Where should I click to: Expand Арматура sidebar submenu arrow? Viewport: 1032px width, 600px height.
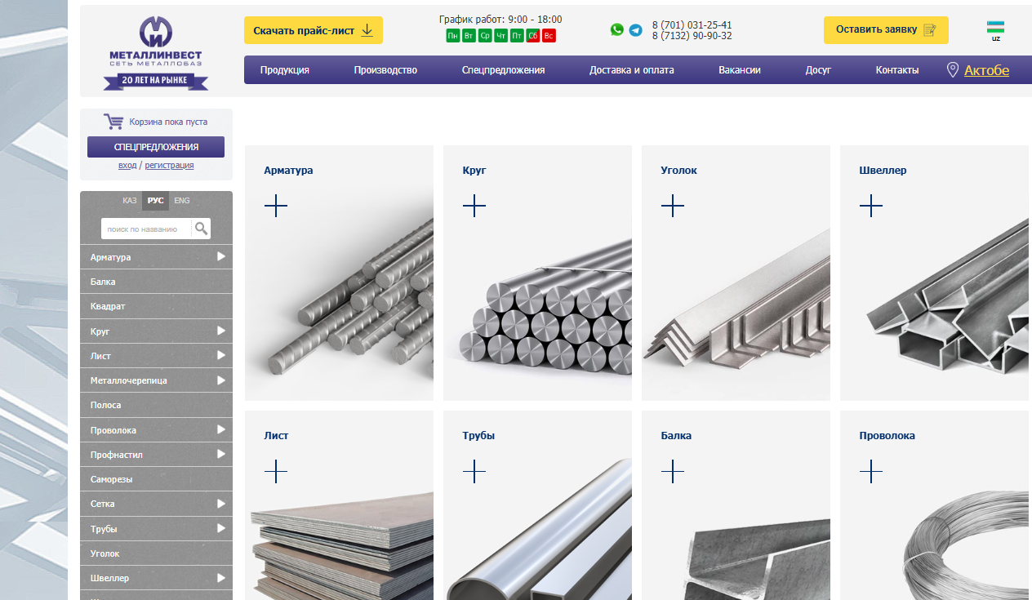pos(221,256)
